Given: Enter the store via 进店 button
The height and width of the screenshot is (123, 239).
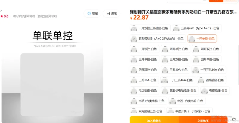Looking at the screenshot, I should coord(111,13).
